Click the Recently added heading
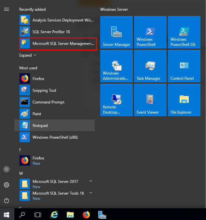The height and width of the screenshot is (220, 206). tap(33, 9)
